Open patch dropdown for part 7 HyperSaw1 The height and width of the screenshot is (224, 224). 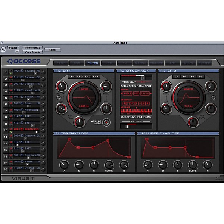(22, 109)
